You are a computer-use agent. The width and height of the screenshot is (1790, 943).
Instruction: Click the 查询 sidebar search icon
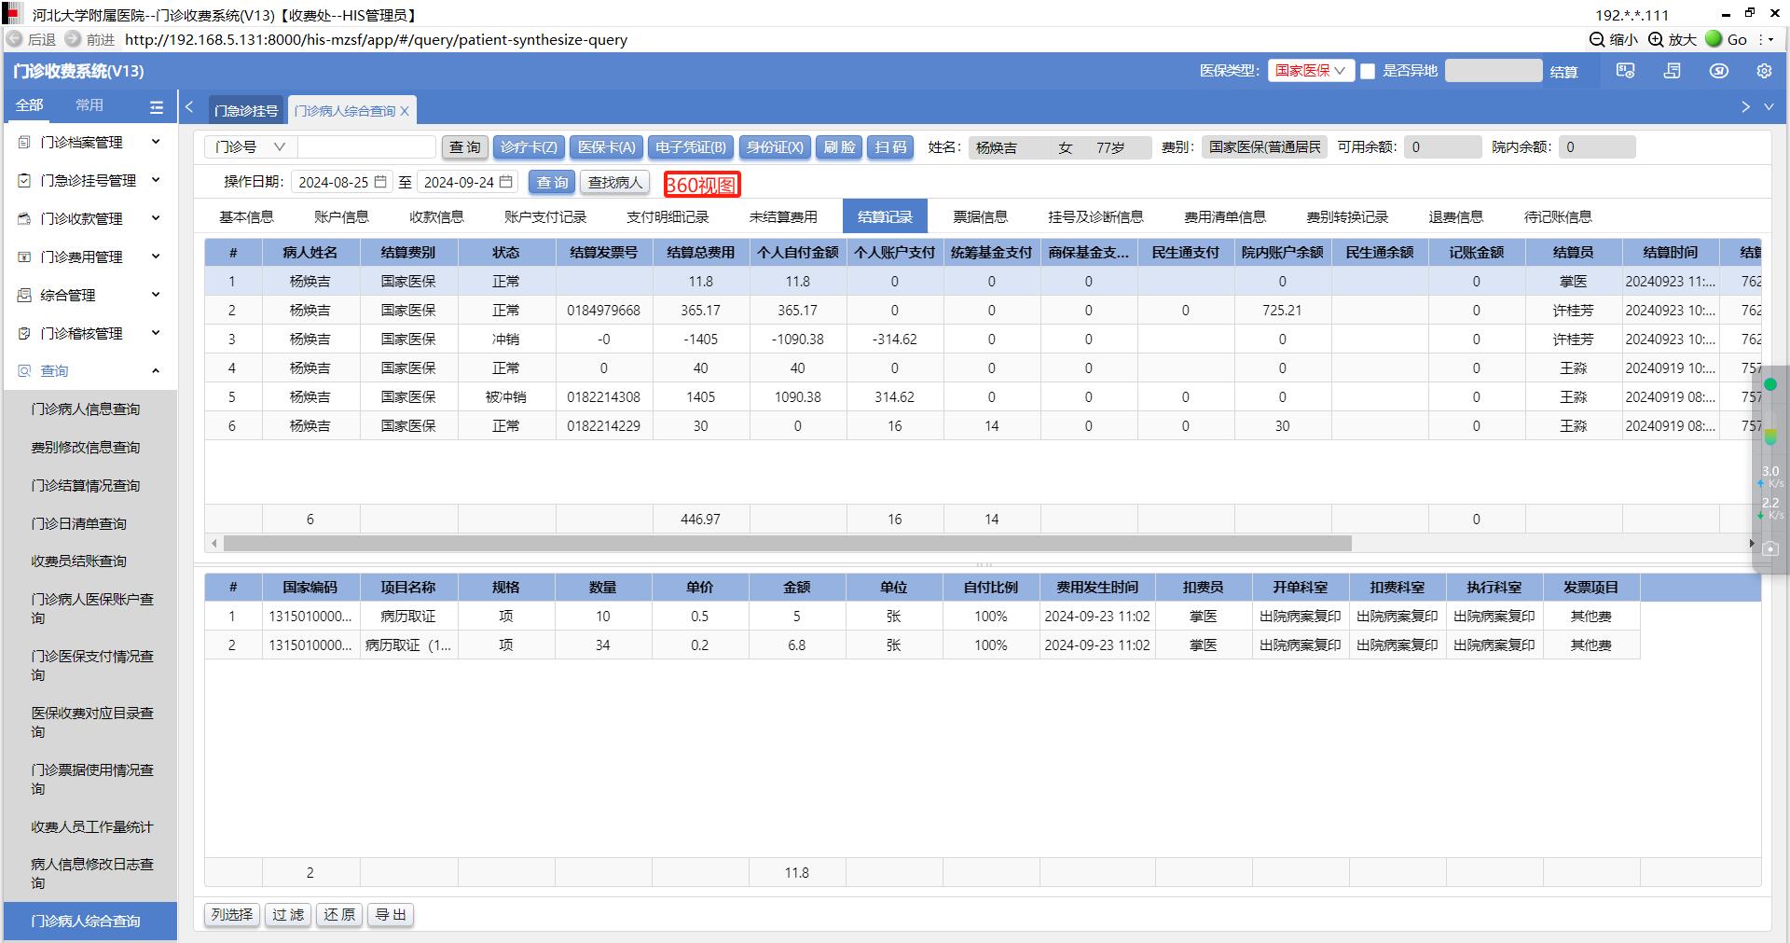[x=25, y=371]
